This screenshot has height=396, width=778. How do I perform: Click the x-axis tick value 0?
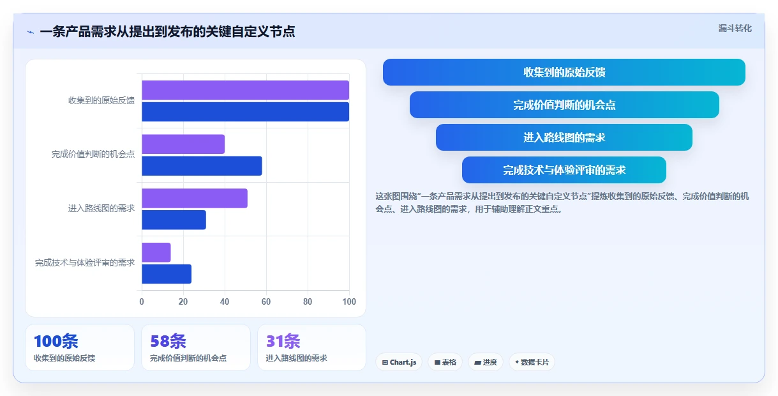click(x=142, y=302)
